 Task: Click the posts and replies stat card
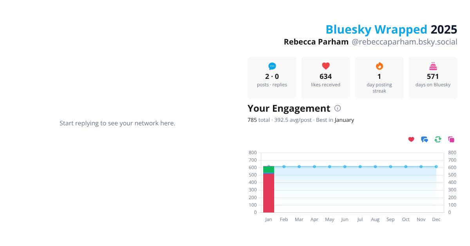272,78
